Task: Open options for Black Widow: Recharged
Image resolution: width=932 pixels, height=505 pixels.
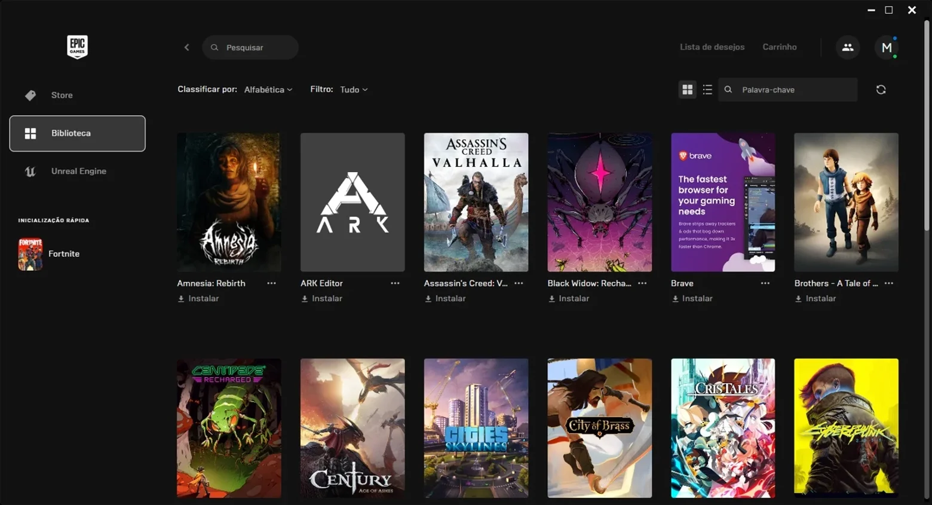Action: tap(642, 283)
